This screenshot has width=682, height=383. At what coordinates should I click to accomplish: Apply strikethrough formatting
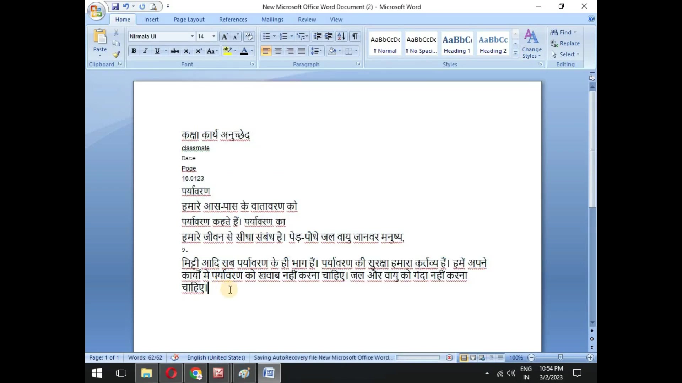175,51
